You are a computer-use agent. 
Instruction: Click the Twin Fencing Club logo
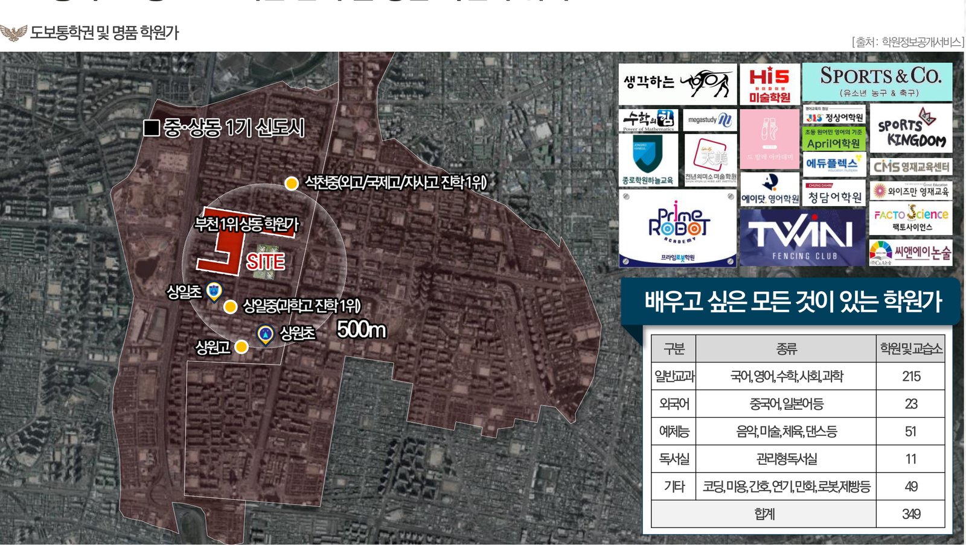pyautogui.click(x=802, y=238)
